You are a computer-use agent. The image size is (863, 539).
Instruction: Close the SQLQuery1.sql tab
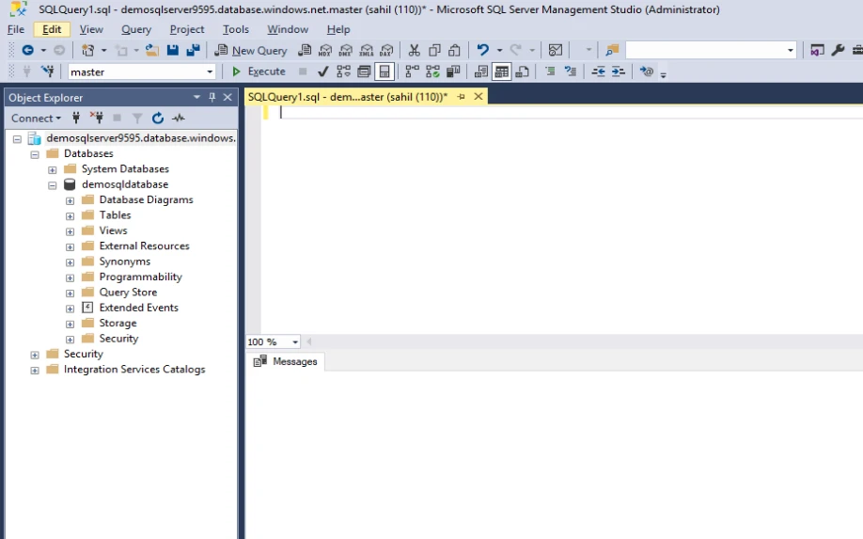tap(479, 96)
